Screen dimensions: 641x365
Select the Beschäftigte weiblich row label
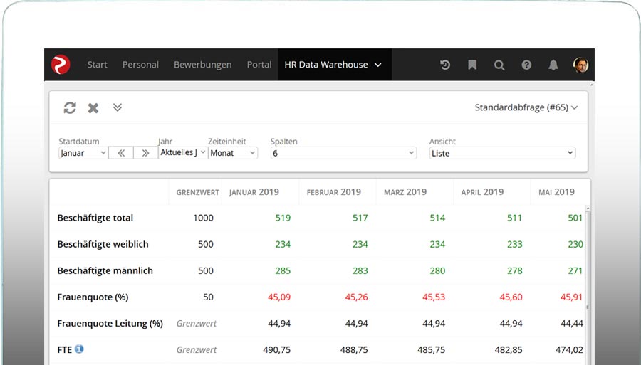coord(103,244)
